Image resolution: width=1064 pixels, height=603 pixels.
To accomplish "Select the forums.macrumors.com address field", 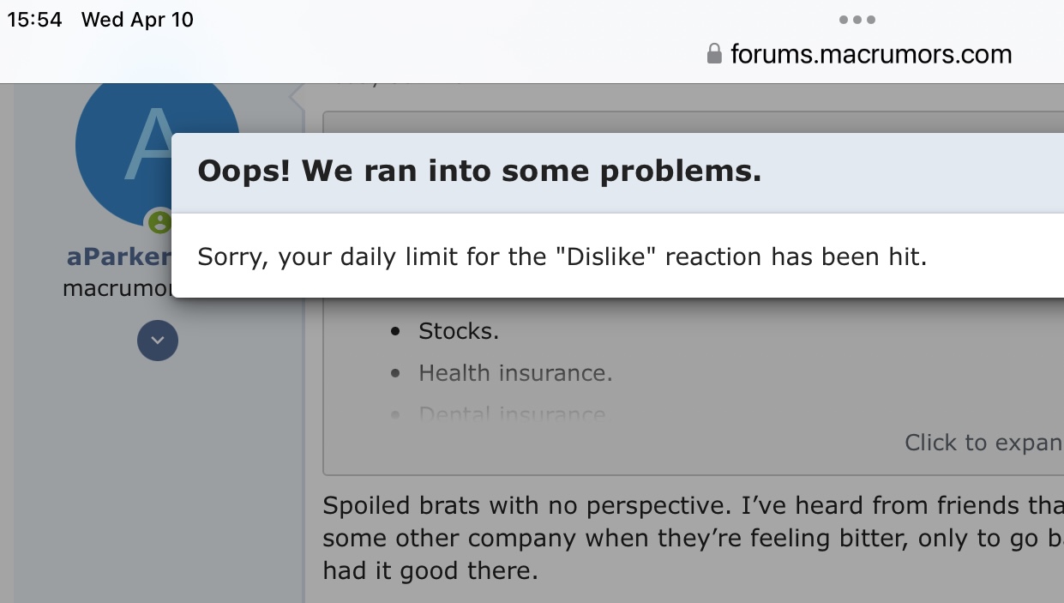I will pyautogui.click(x=859, y=54).
